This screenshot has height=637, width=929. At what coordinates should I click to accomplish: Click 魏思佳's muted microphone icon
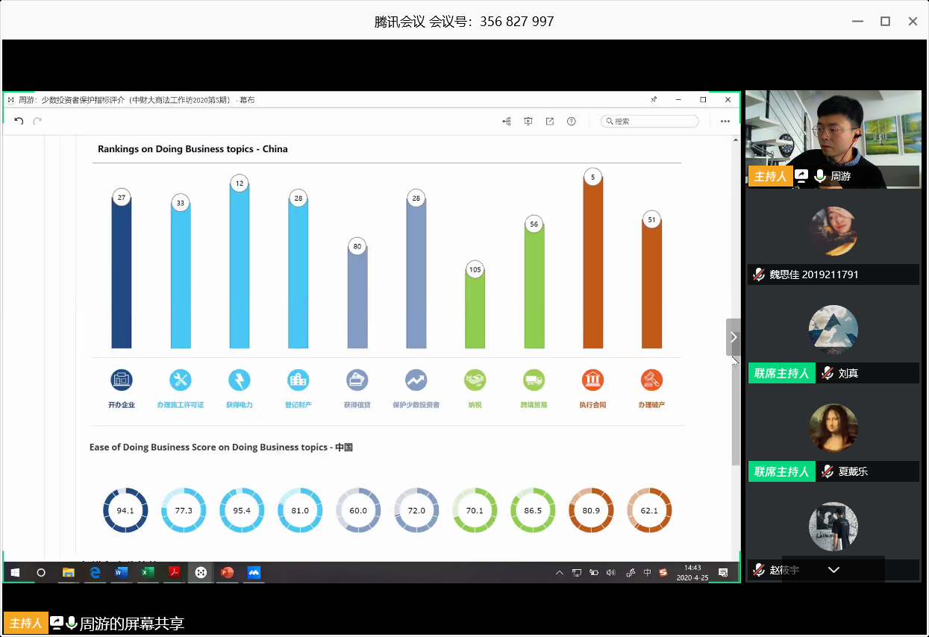pyautogui.click(x=759, y=274)
